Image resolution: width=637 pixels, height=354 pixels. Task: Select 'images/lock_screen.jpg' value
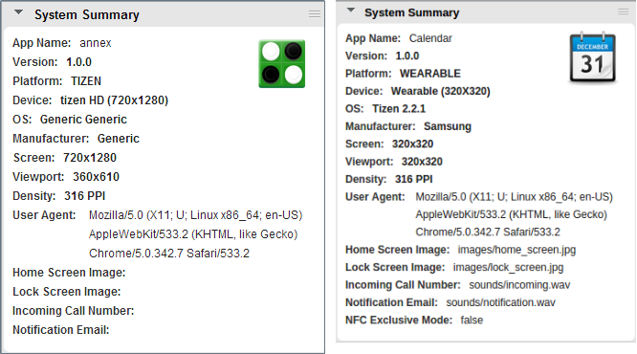pos(508,268)
